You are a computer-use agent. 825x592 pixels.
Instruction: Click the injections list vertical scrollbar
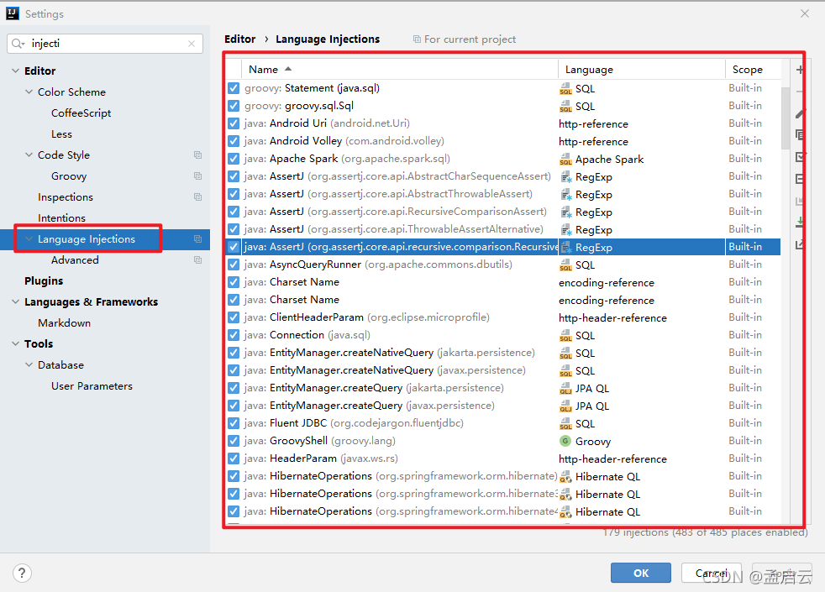pos(786,118)
